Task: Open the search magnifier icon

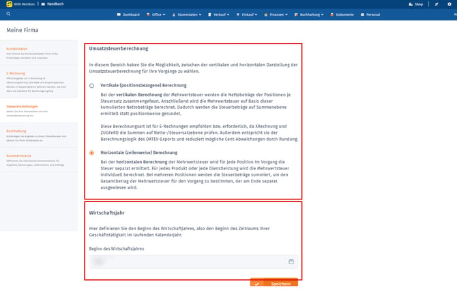Action: [8, 14]
